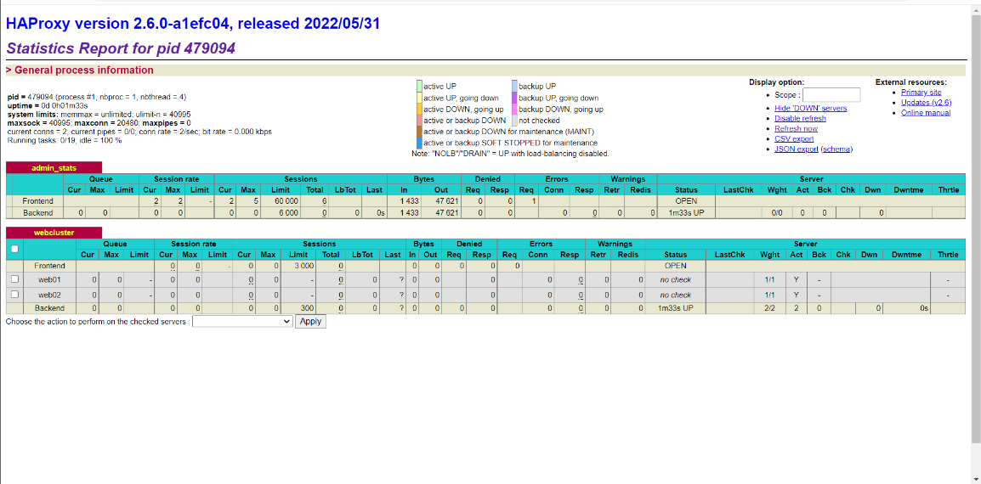
Task: Click '1m33s UP' in admin_stats Backend row
Action: [x=686, y=213]
